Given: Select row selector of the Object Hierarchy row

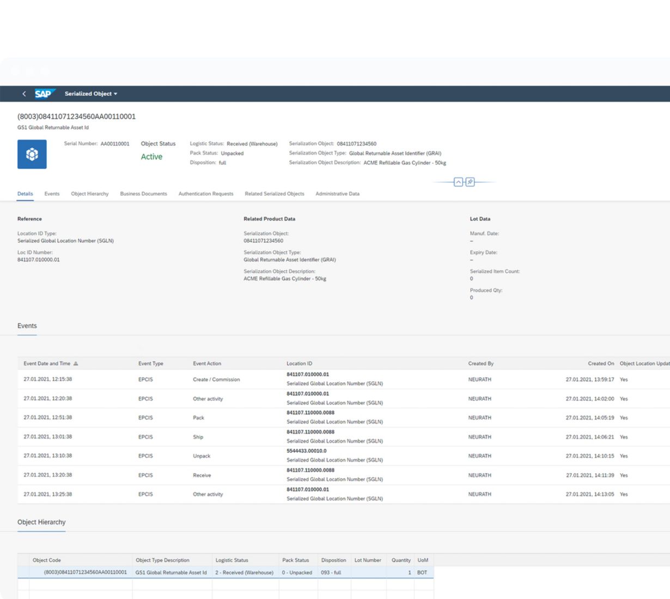Looking at the screenshot, I should pyautogui.click(x=23, y=572).
